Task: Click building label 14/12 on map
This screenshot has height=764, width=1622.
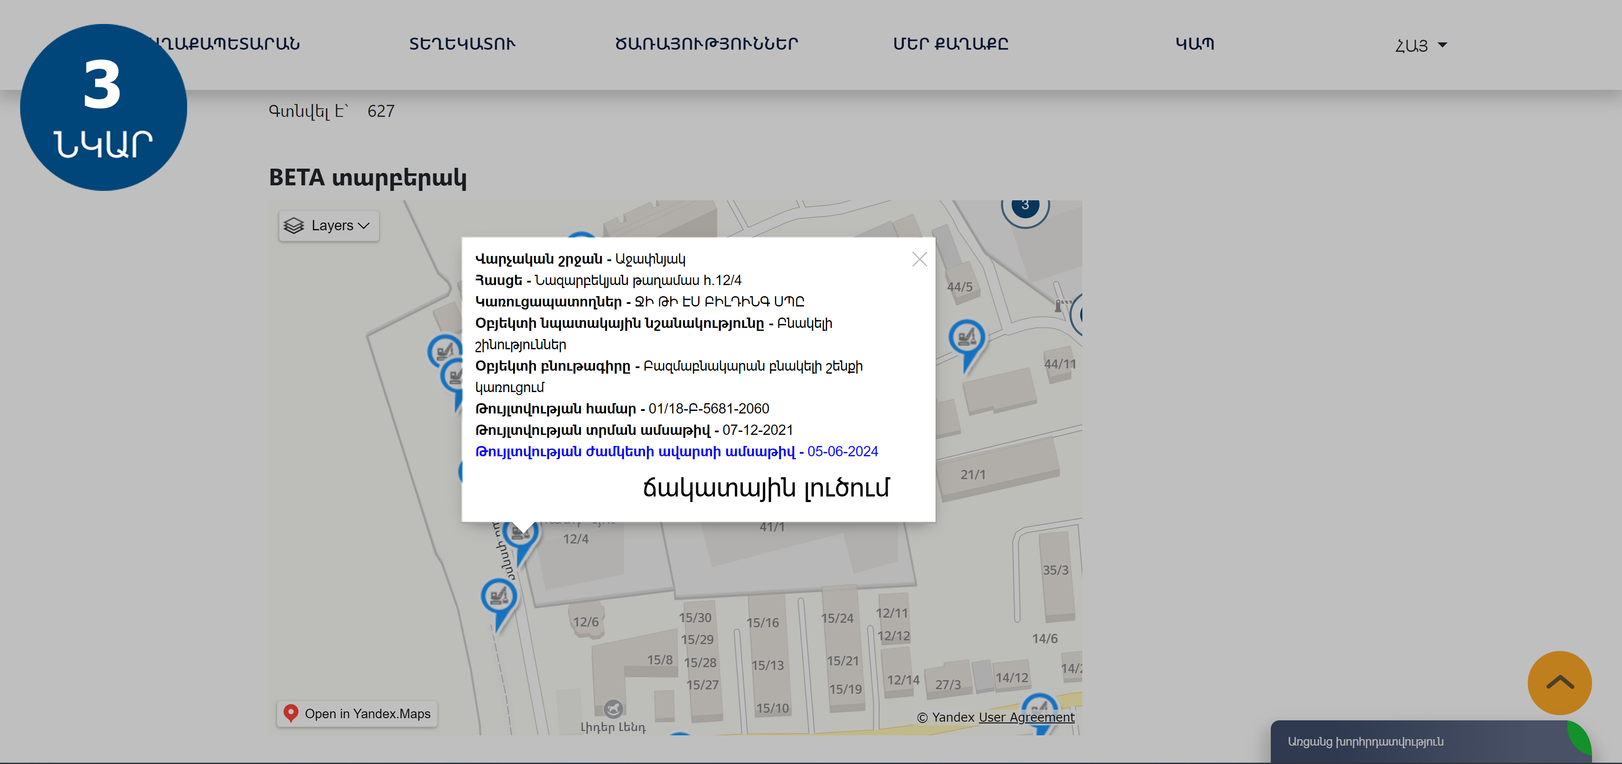Action: tap(1012, 678)
